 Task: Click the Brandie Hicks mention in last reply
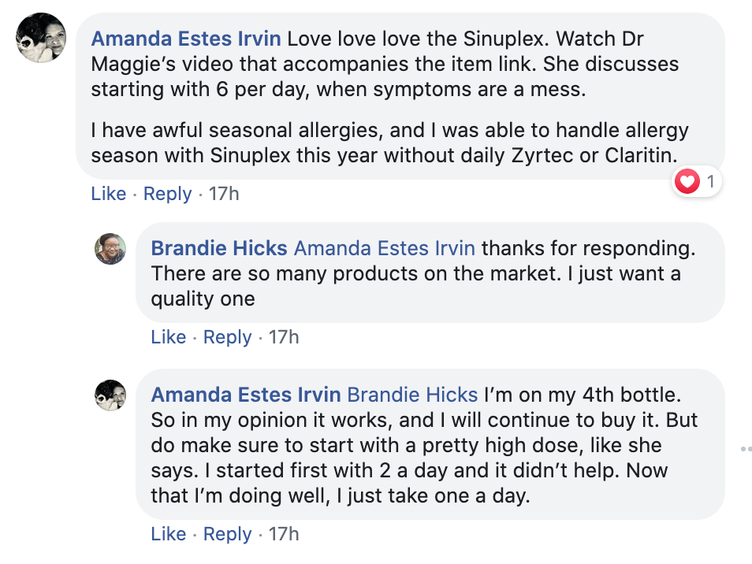[x=412, y=395]
